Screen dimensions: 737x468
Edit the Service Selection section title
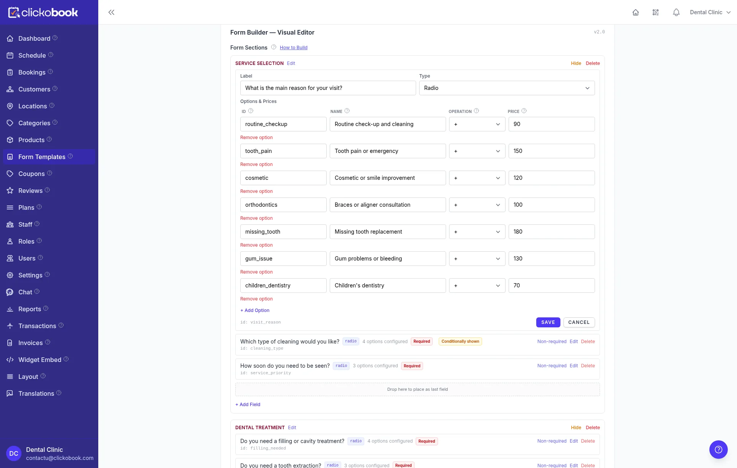click(291, 63)
